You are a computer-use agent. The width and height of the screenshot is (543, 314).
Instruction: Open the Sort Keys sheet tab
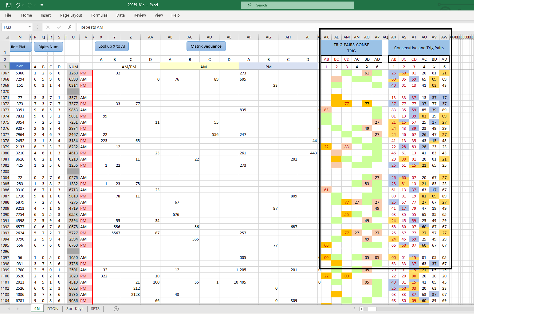click(x=75, y=308)
